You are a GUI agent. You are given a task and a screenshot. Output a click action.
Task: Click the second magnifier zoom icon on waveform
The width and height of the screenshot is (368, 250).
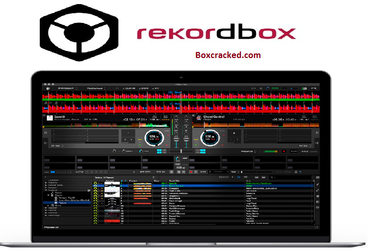(x=56, y=103)
